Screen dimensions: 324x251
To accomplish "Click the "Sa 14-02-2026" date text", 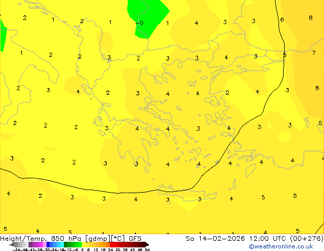I will click(x=215, y=238).
